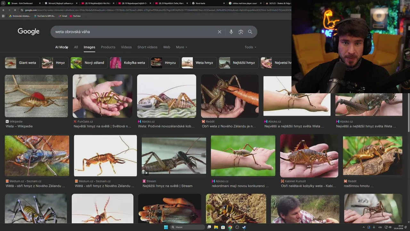Image resolution: width=410 pixels, height=231 pixels.
Task: Submit search with the magnifier icon
Action: point(250,32)
